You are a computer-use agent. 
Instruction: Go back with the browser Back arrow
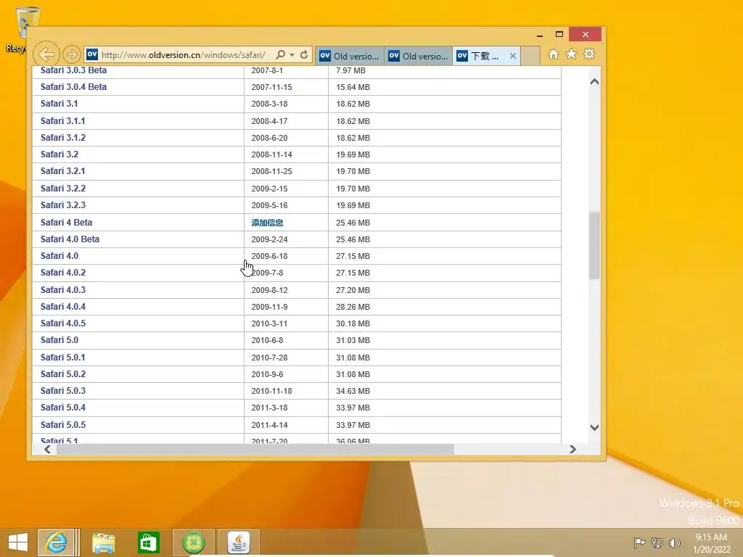tap(46, 54)
